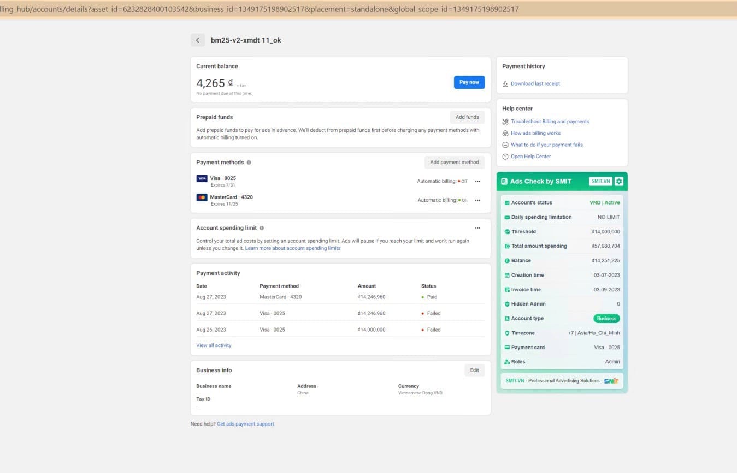Image resolution: width=737 pixels, height=473 pixels.
Task: Click info icon beside Account spending limit
Action: point(262,228)
